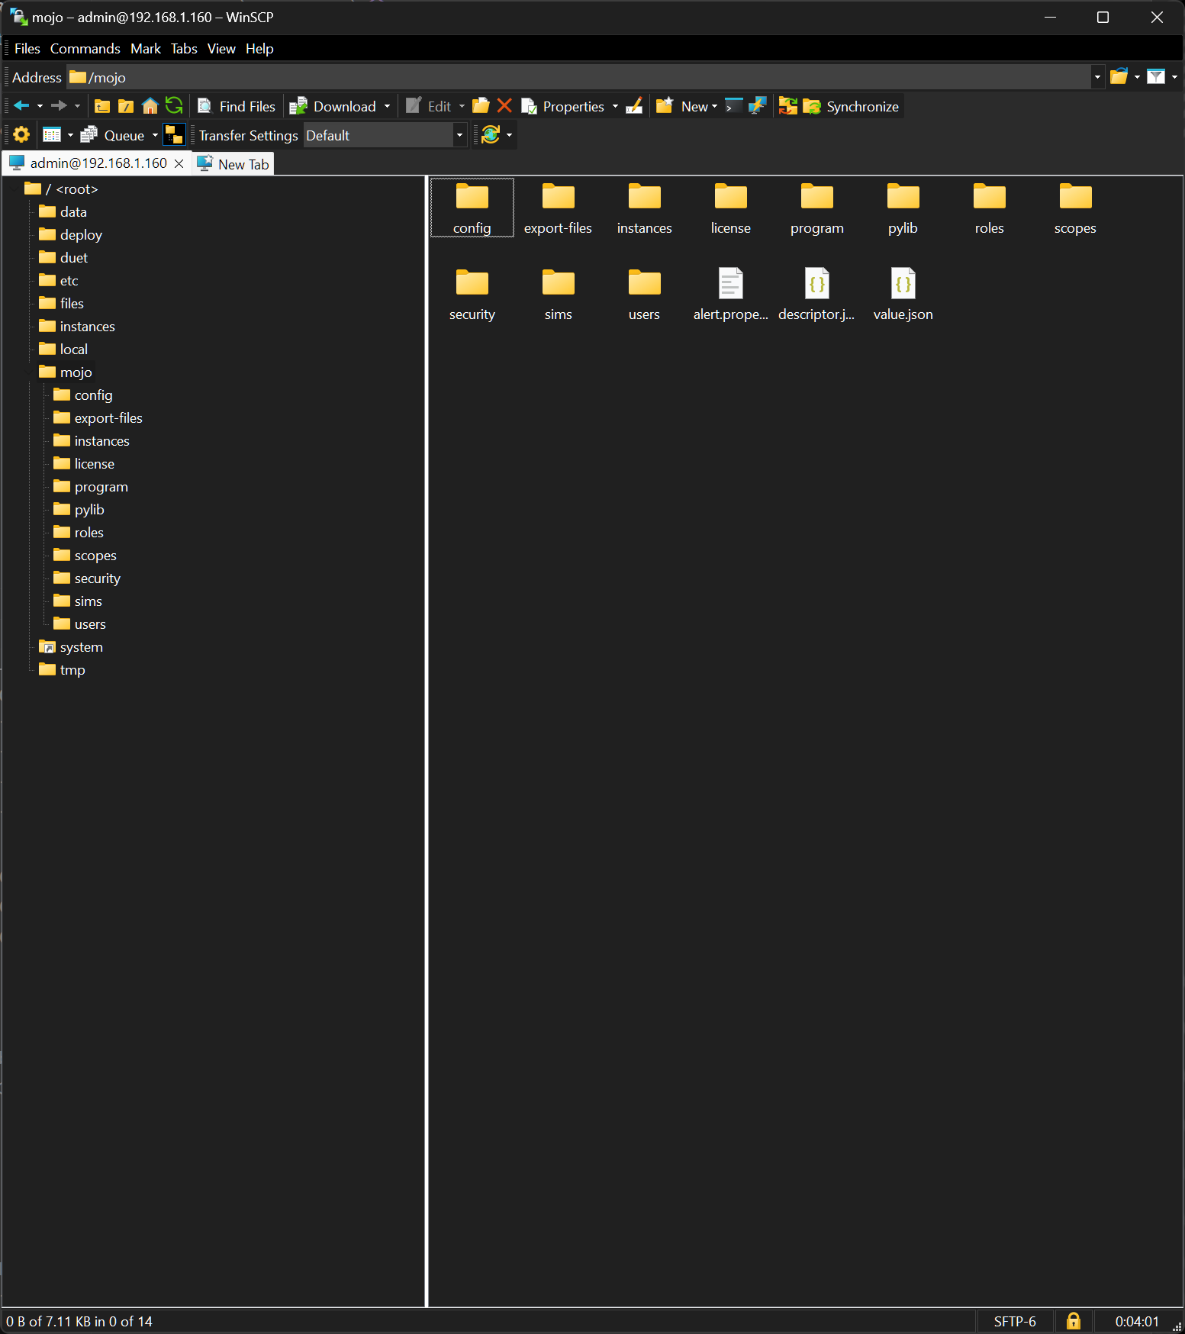Select the alert.prope... file
Viewport: 1185px width, 1334px height.
[x=730, y=294]
